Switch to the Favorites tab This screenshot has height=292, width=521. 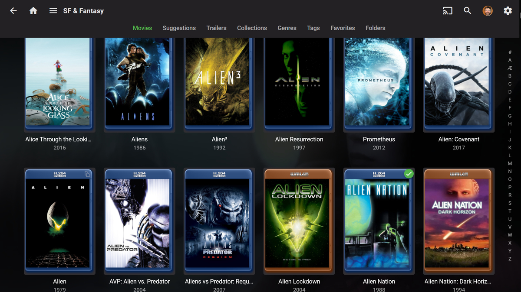[x=343, y=28]
